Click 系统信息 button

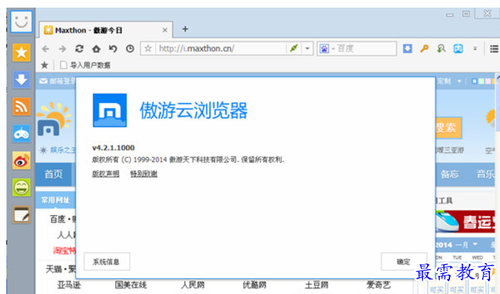[x=107, y=261]
